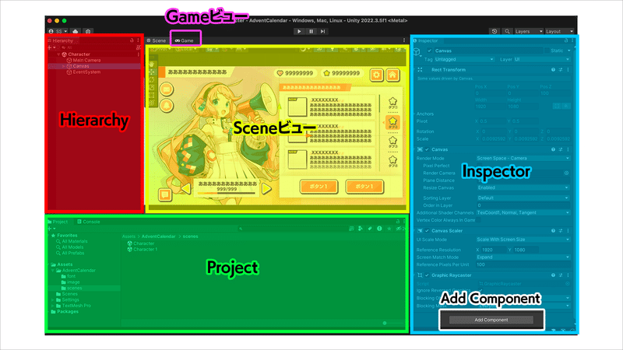The height and width of the screenshot is (350, 623).
Task: Open the Screen Match Mode dropdown
Action: pos(523,257)
